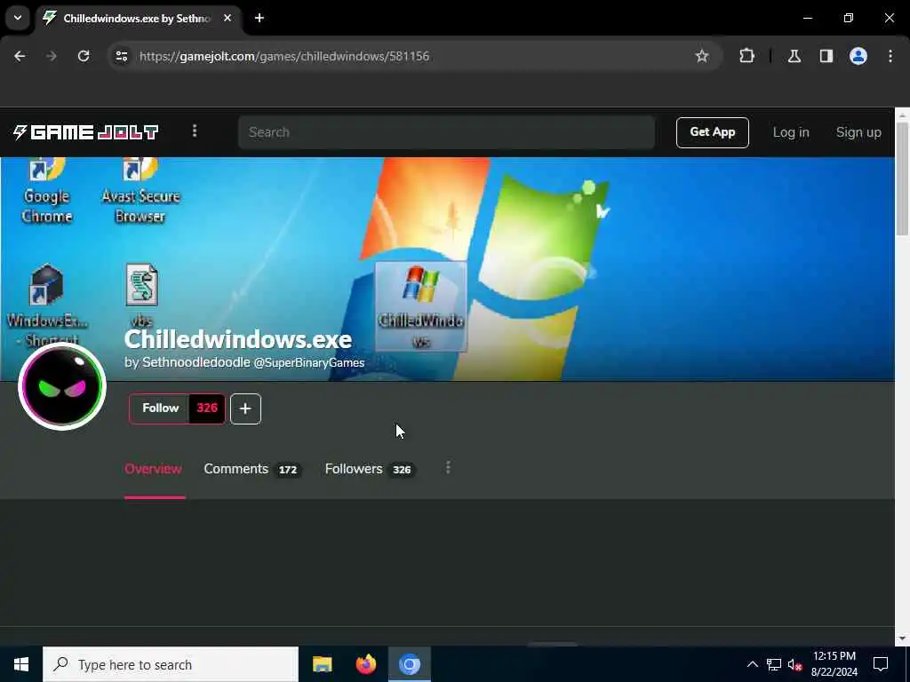This screenshot has height=682, width=910.
Task: Open the Windows notification center
Action: [881, 664]
